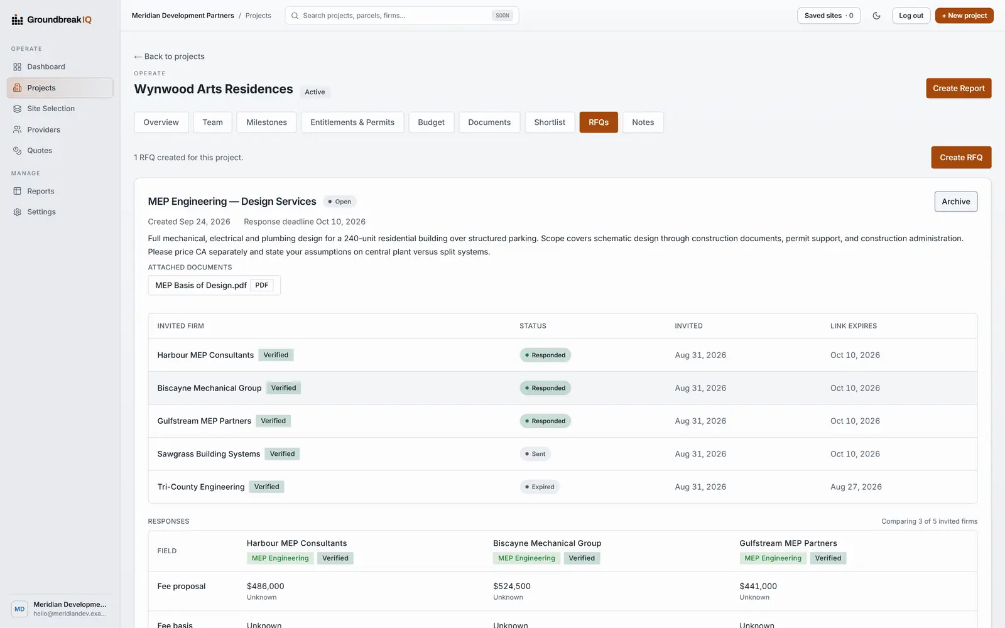Click the Open status badge on RFQ
The width and height of the screenshot is (1005, 628).
[x=340, y=202]
